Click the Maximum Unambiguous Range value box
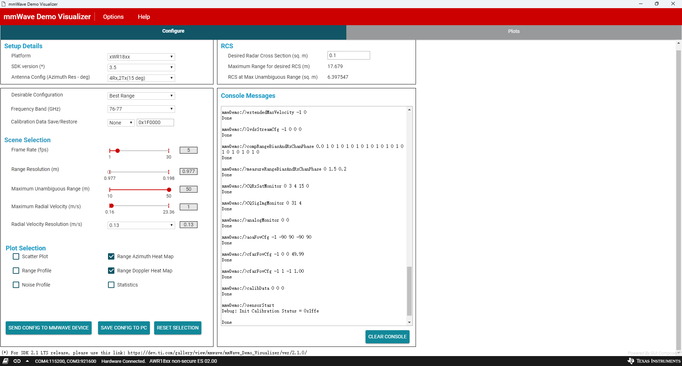This screenshot has height=366, width=682. pyautogui.click(x=189, y=189)
